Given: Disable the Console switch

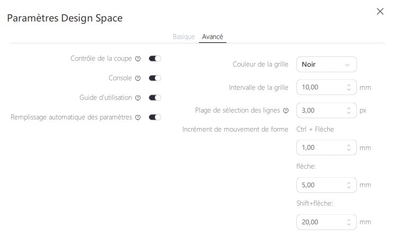Looking at the screenshot, I should (155, 78).
